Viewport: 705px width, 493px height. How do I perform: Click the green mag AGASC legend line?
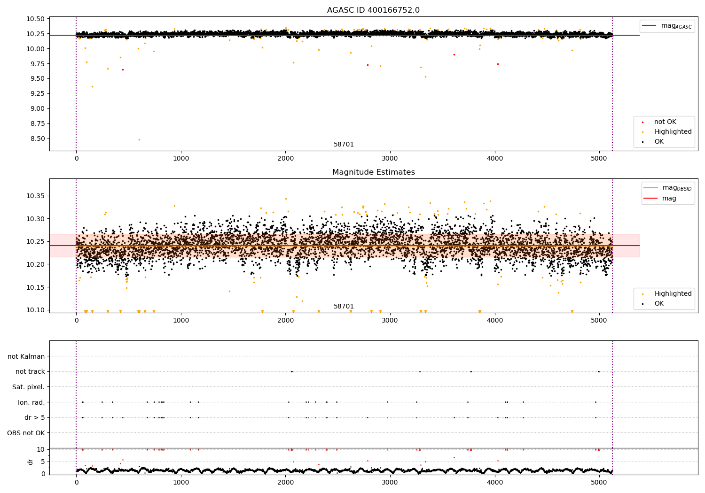click(650, 26)
